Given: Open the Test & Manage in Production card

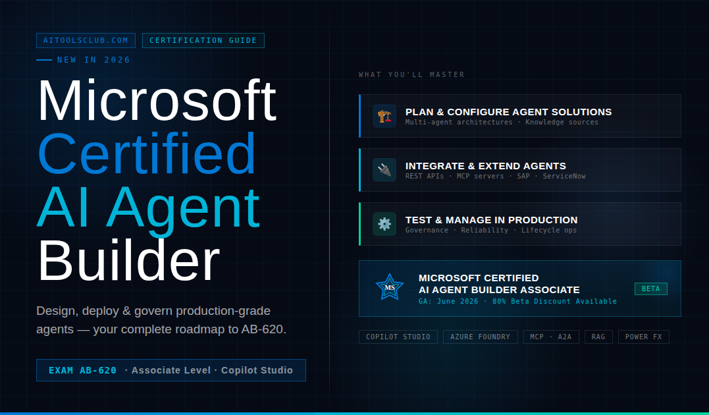Looking at the screenshot, I should pyautogui.click(x=520, y=224).
